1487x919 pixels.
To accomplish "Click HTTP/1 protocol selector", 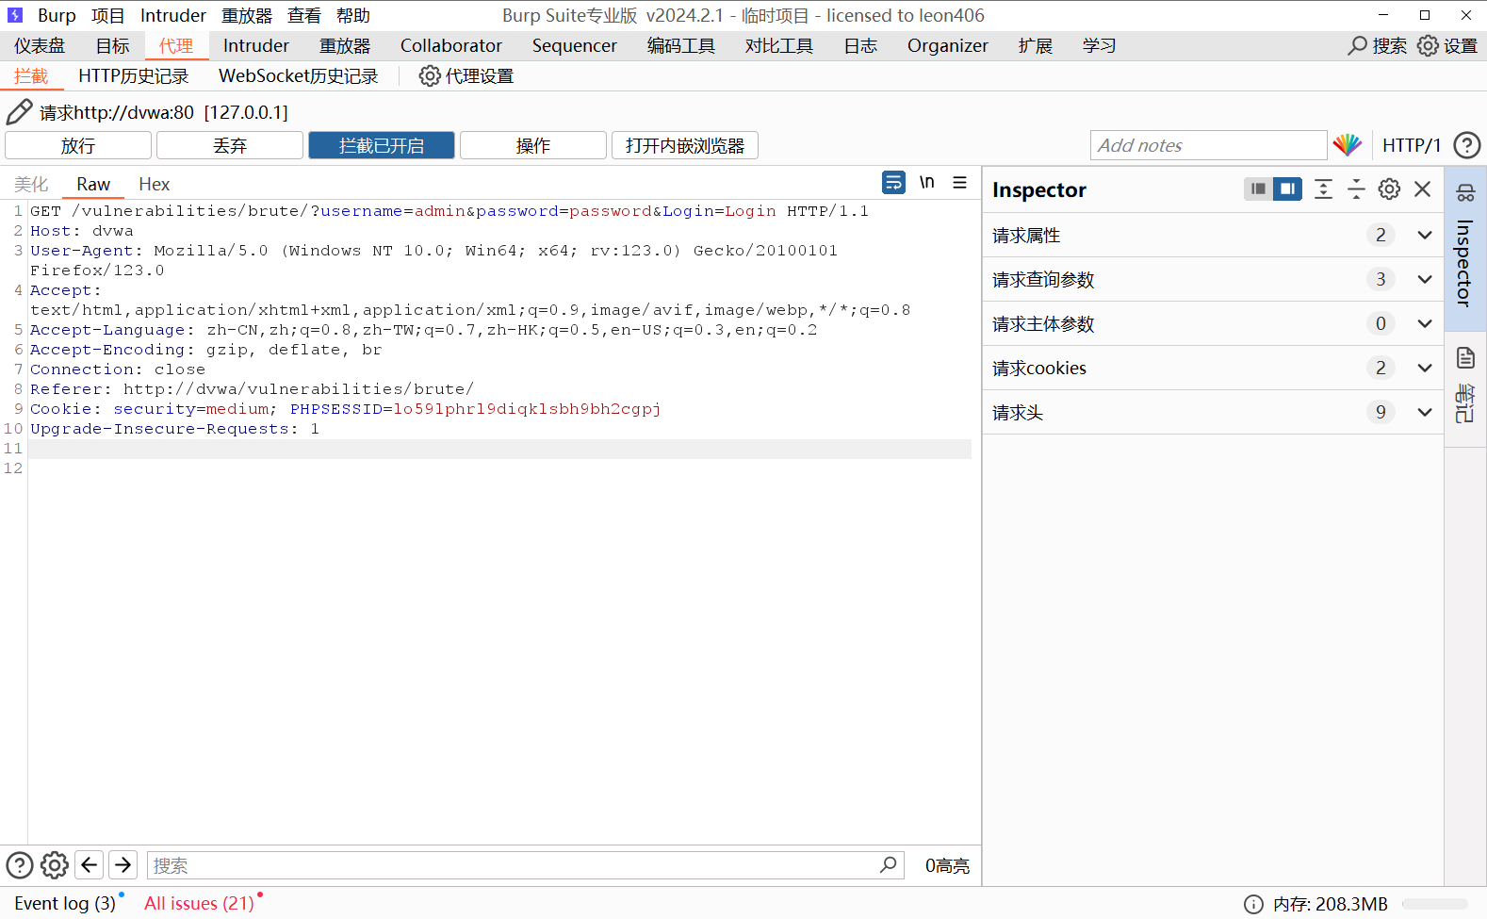I will (1412, 145).
